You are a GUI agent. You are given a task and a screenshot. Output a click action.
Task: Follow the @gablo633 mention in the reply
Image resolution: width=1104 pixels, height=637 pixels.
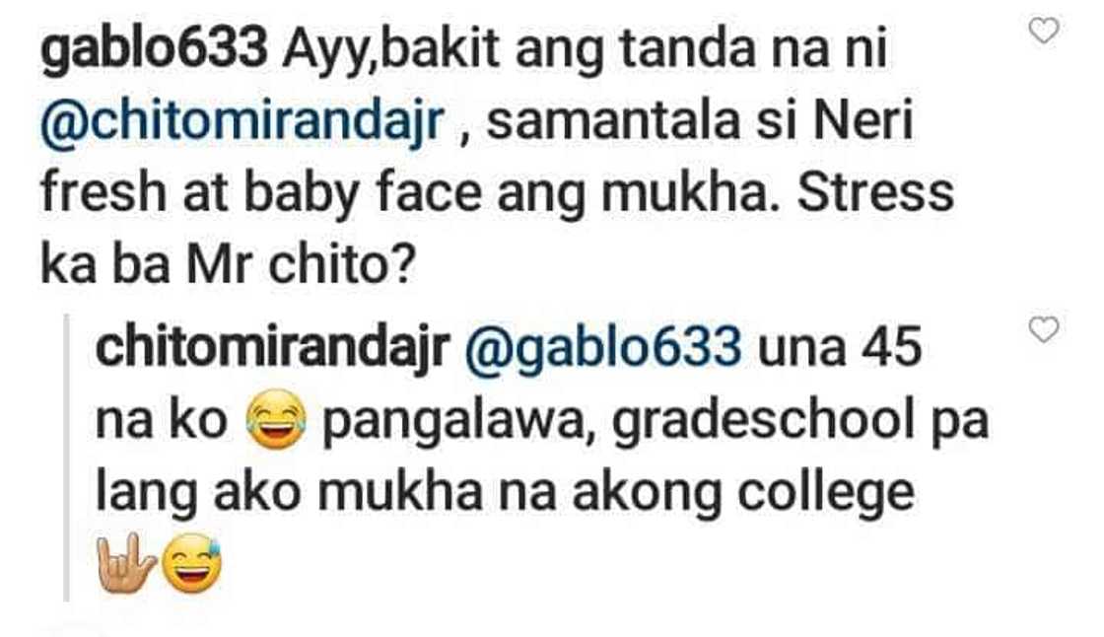coord(603,348)
